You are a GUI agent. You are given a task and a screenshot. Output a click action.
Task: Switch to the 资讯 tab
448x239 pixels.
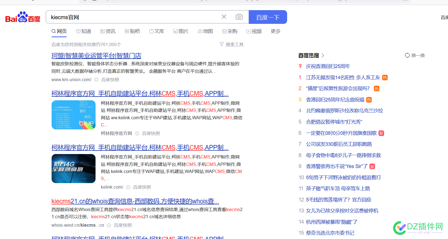click(108, 31)
